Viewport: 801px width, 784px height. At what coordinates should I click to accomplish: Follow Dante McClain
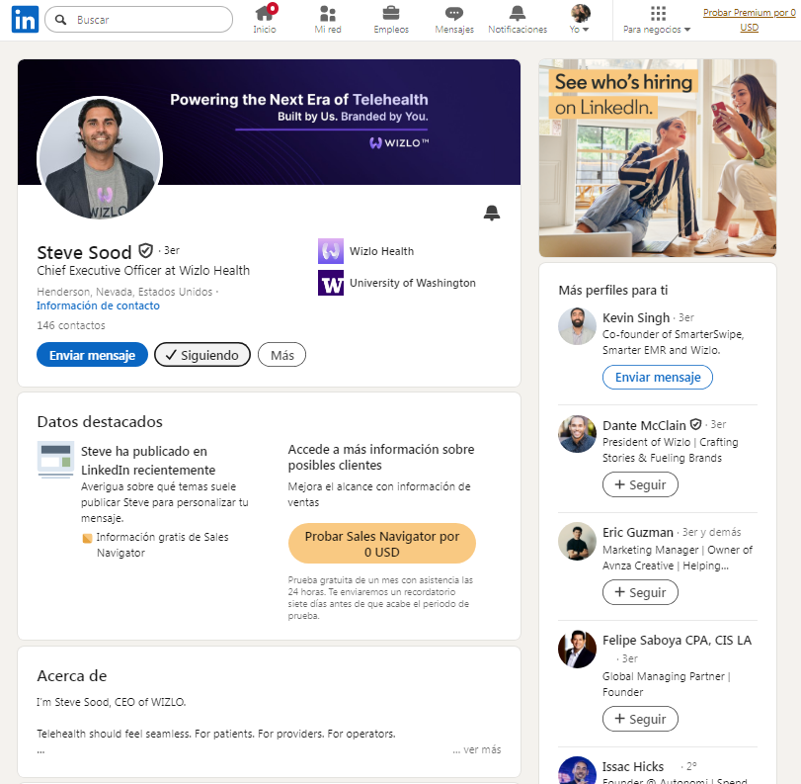click(x=640, y=484)
